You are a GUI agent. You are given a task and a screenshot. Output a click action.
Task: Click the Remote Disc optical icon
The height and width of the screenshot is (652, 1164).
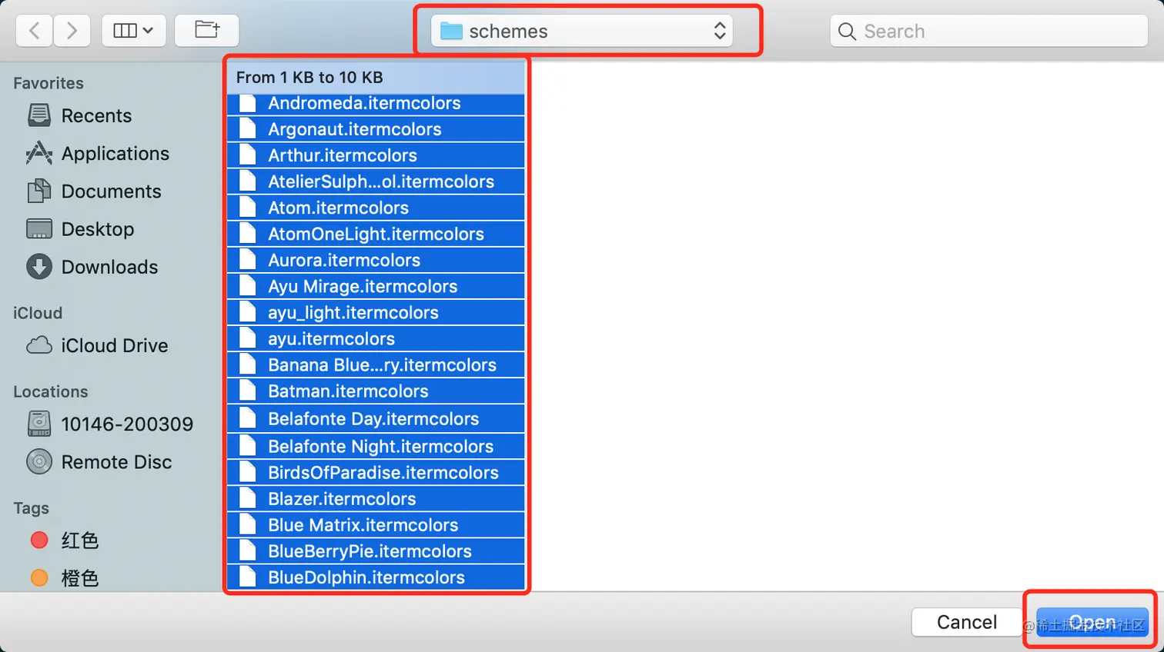point(39,461)
